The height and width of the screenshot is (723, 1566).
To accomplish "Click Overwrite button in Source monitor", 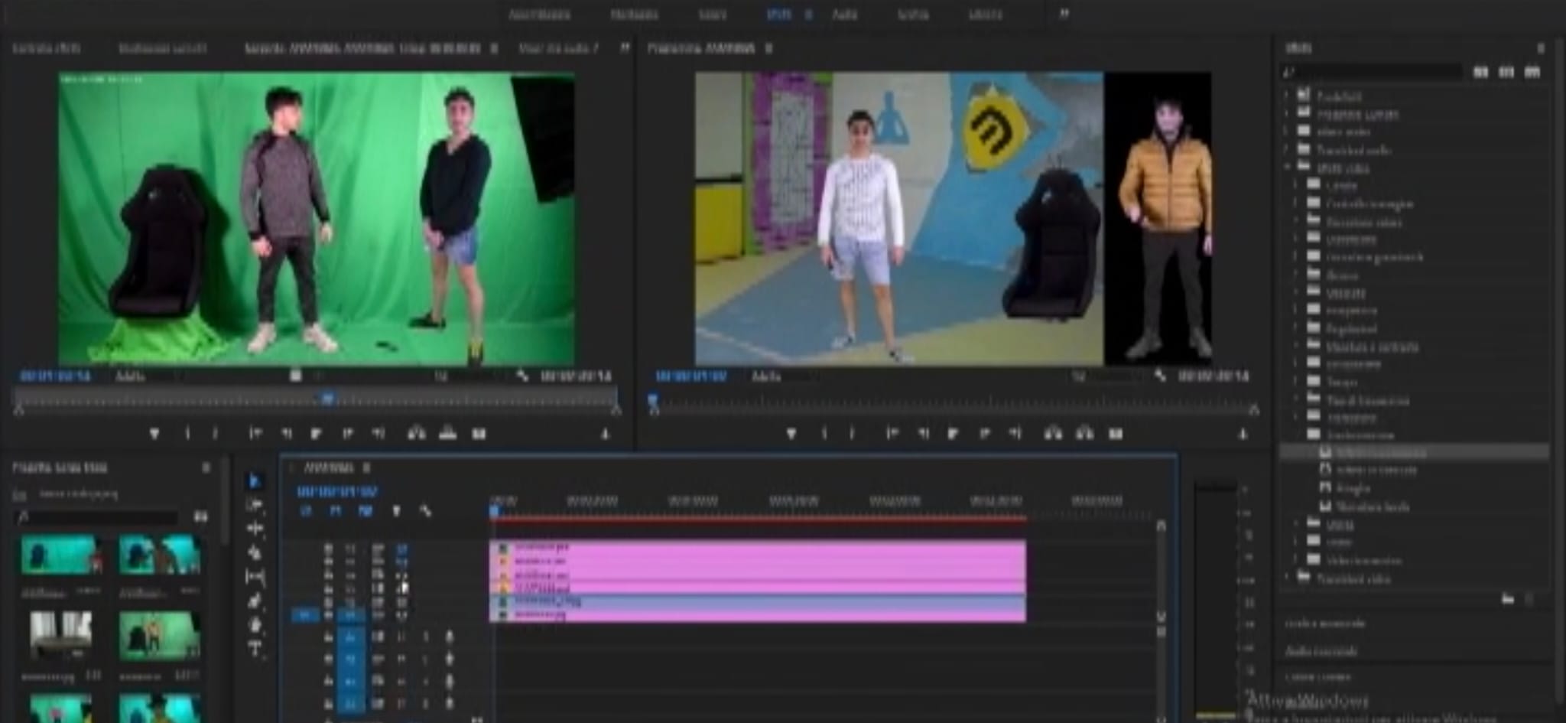I will pos(448,434).
